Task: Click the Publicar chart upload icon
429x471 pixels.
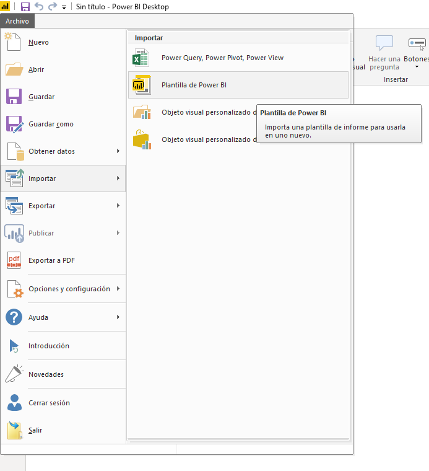Action: tap(14, 233)
